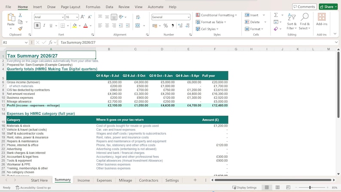Click the Clear eraser icon
Viewport: 341px width, 192px height.
point(276,29)
